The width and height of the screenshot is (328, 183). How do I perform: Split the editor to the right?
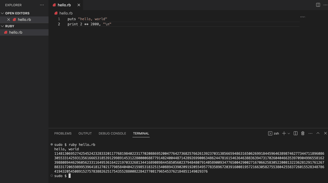point(318,5)
